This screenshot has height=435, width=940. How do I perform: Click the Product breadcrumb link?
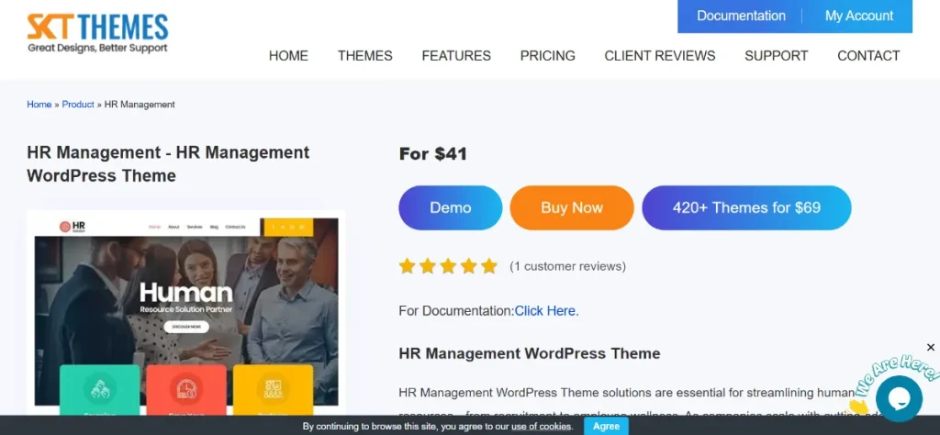coord(78,105)
